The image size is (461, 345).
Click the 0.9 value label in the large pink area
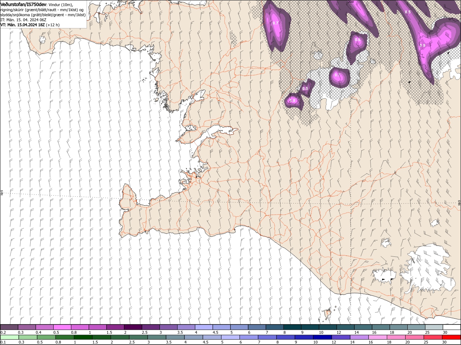tap(423, 45)
